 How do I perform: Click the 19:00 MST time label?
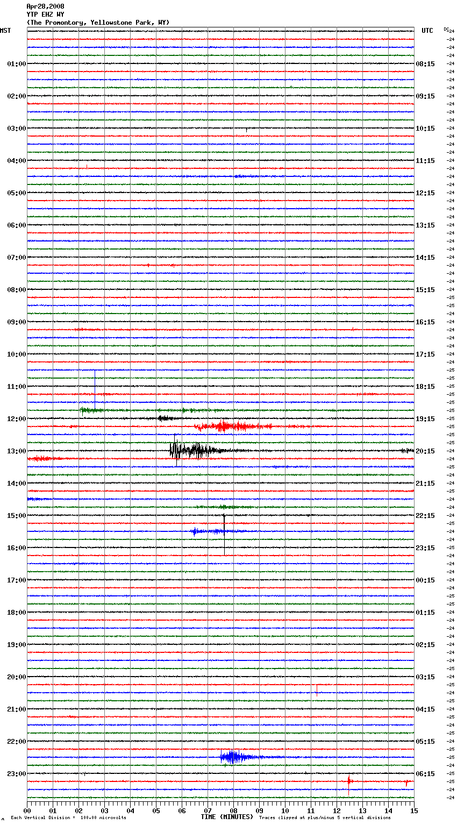(16, 645)
